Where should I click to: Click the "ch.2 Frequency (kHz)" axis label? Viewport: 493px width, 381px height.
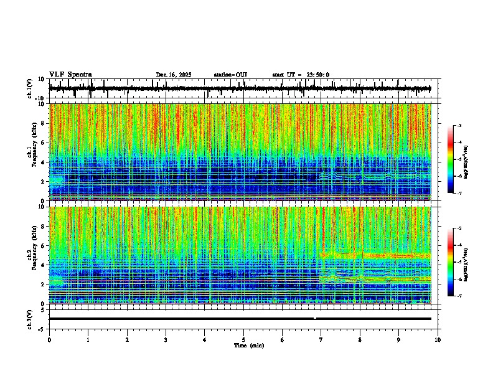(x=32, y=248)
